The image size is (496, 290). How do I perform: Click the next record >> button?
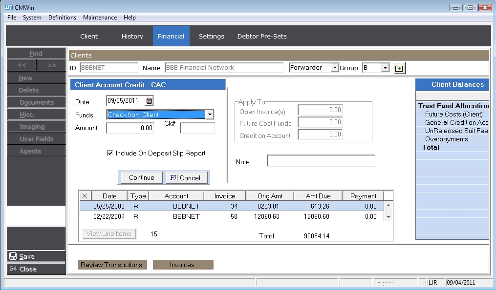tap(51, 65)
